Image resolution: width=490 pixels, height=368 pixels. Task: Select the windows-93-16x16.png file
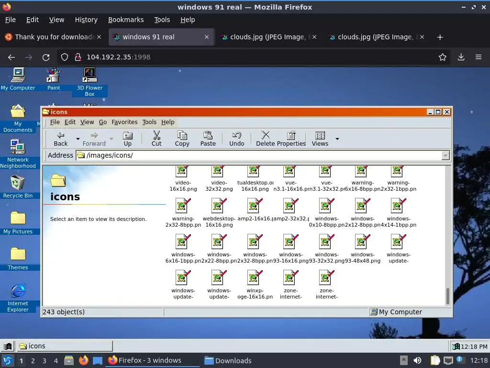pyautogui.click(x=290, y=249)
